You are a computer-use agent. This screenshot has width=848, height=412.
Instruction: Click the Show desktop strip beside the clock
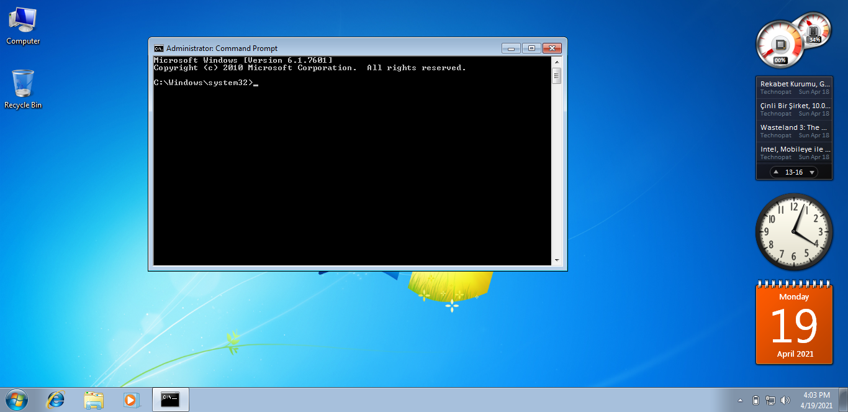[844, 400]
